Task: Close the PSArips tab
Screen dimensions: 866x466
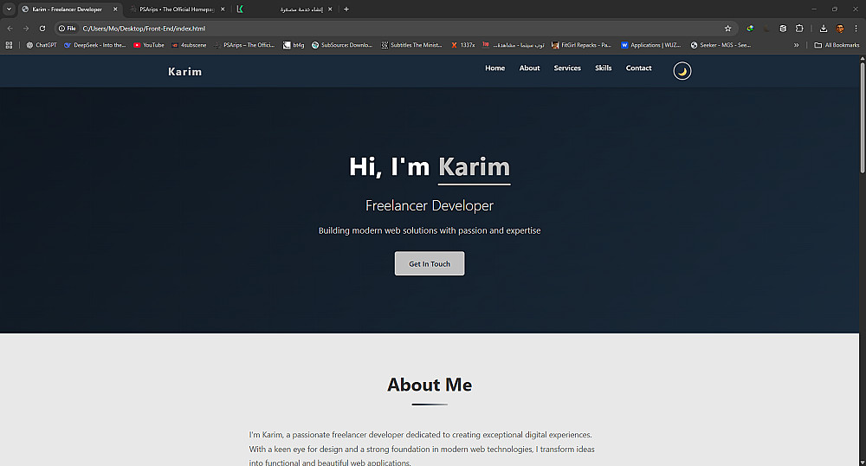Action: [223, 9]
